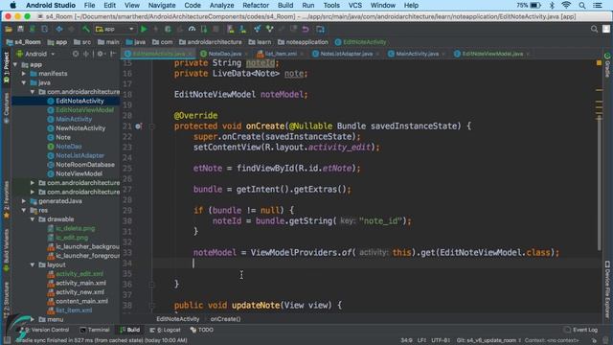Click the VCS commit icon
The image size is (613, 345).
coord(269,30)
